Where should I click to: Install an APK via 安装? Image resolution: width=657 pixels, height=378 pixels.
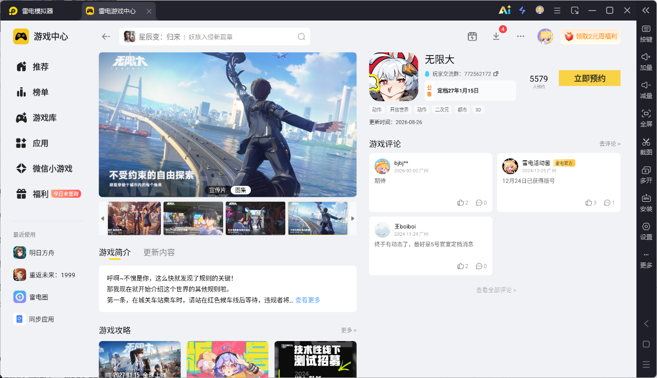646,203
